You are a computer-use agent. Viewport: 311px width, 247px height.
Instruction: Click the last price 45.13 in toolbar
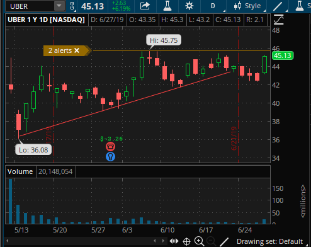(93, 6)
